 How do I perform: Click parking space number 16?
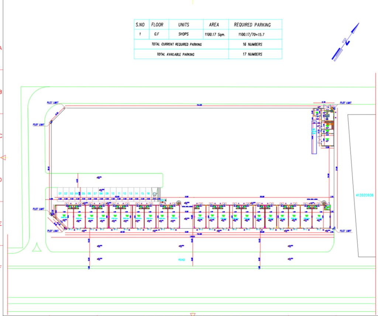[x=148, y=193]
